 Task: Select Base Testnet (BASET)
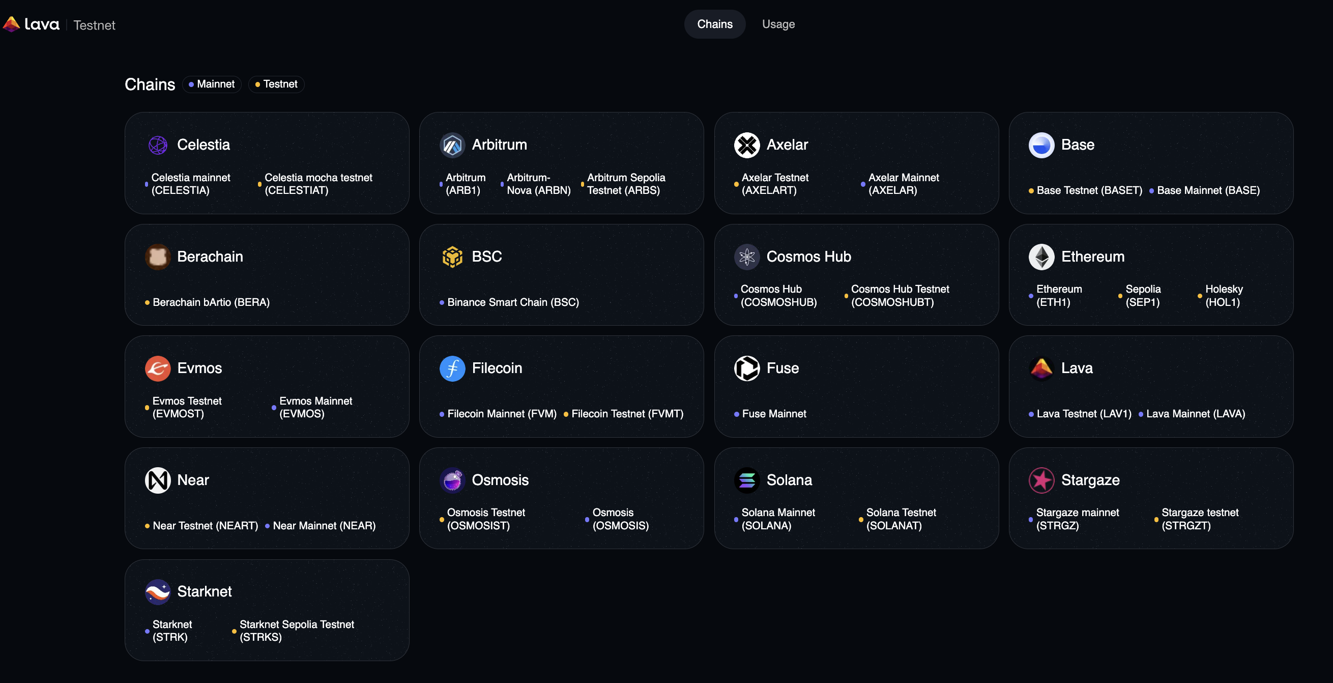click(x=1086, y=190)
